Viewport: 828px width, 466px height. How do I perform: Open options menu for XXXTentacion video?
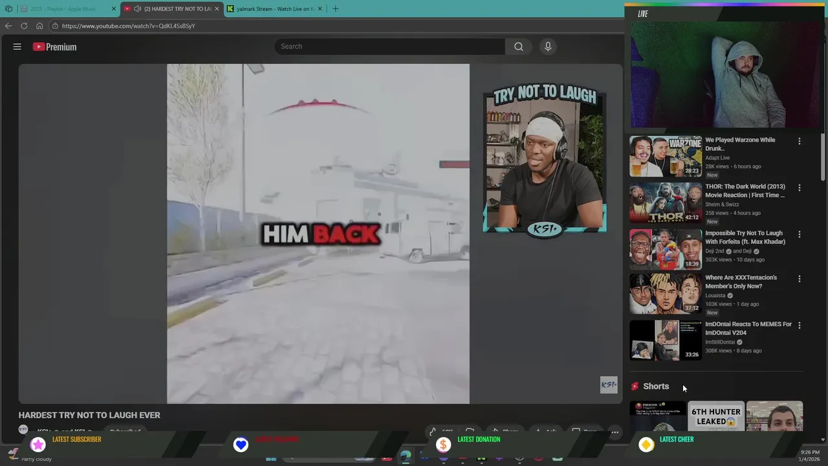799,279
